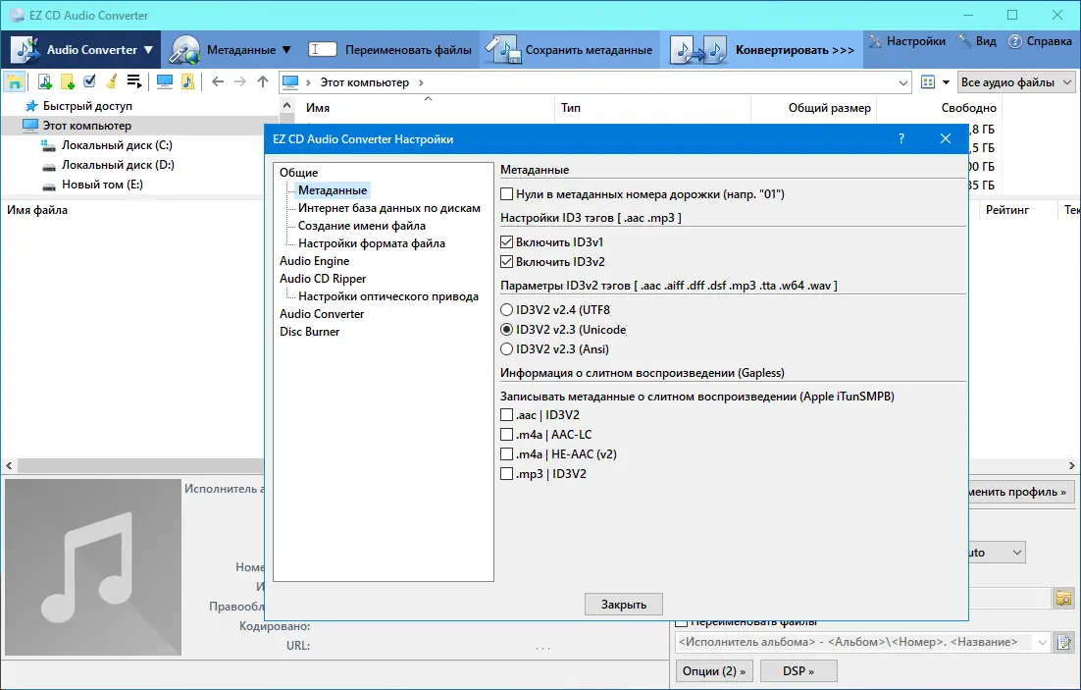Go back with the left arrow
Screen dimensions: 1081x690
pyautogui.click(x=218, y=82)
